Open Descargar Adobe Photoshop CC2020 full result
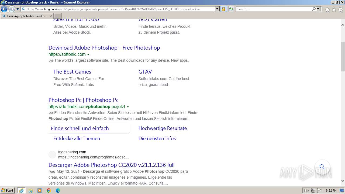 (112, 165)
